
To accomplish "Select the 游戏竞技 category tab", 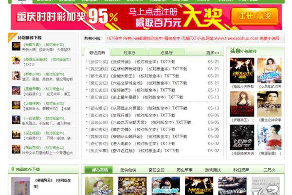I will tap(213, 170).
